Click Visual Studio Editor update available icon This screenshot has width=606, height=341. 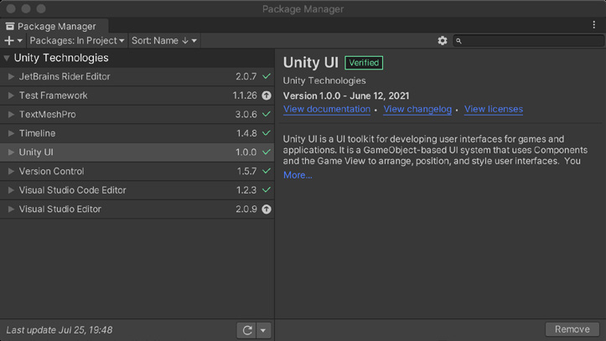(267, 209)
